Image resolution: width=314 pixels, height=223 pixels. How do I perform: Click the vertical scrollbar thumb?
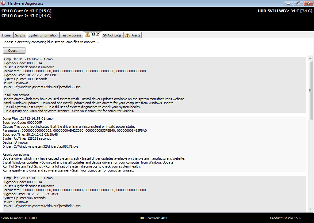pyautogui.click(x=310, y=90)
